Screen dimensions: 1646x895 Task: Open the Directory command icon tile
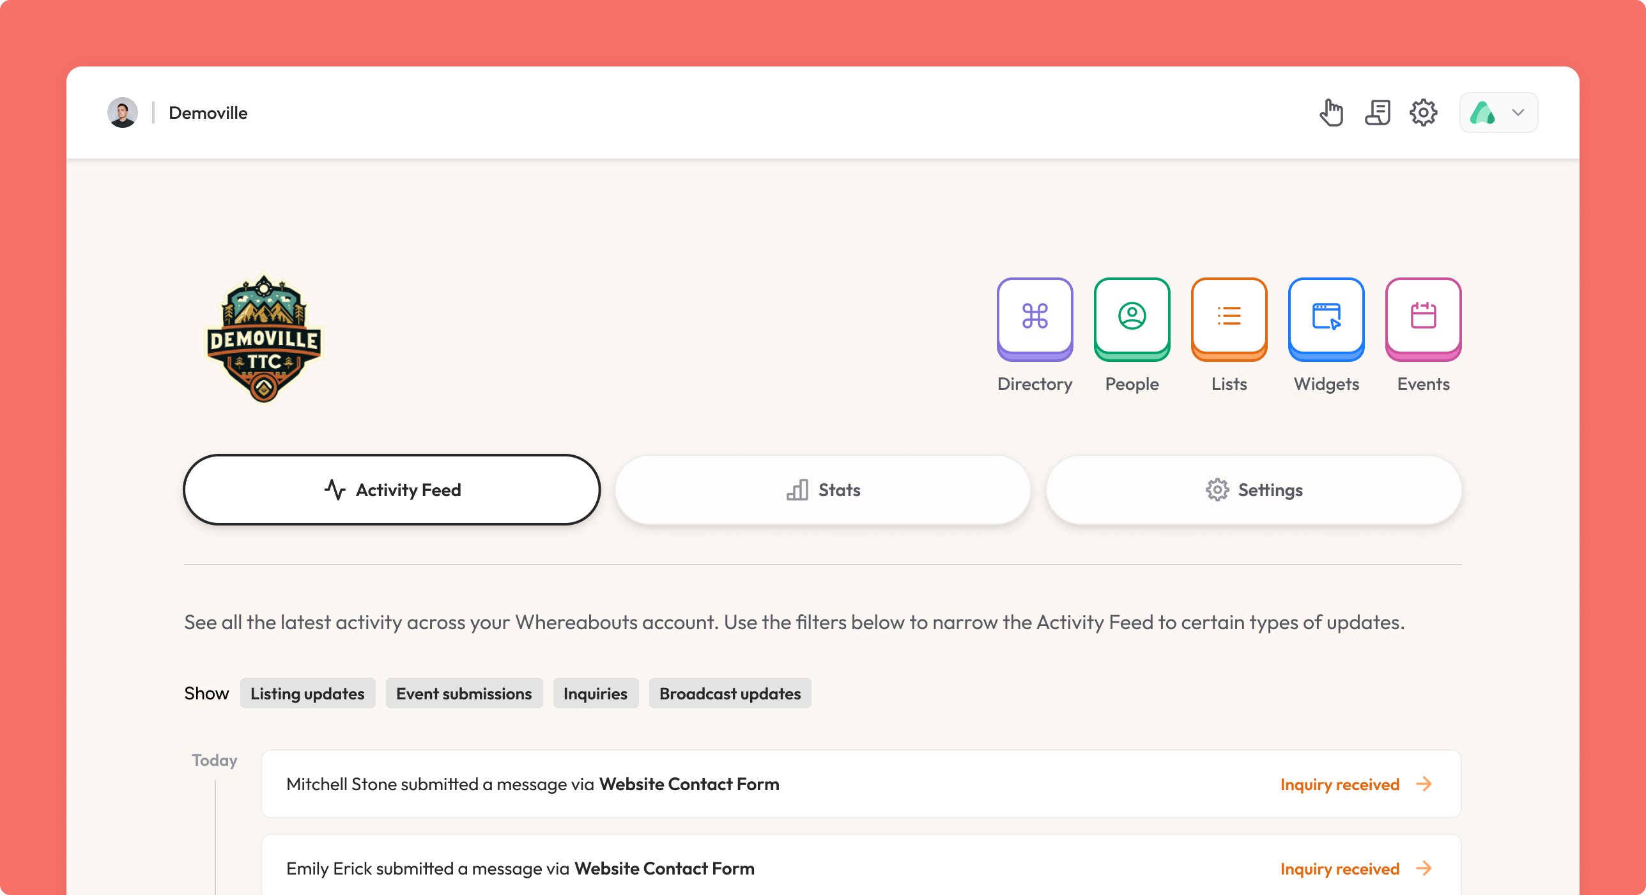click(1035, 317)
